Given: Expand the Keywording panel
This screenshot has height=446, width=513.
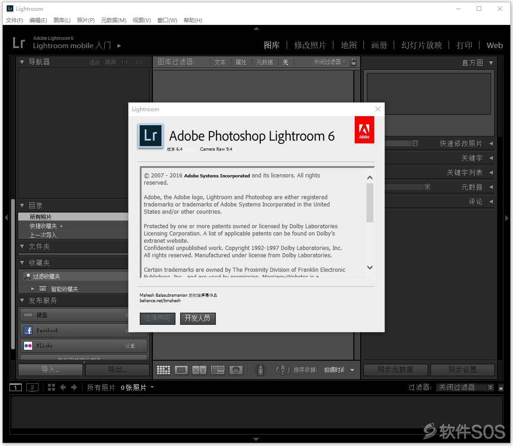Looking at the screenshot, I should (491, 158).
